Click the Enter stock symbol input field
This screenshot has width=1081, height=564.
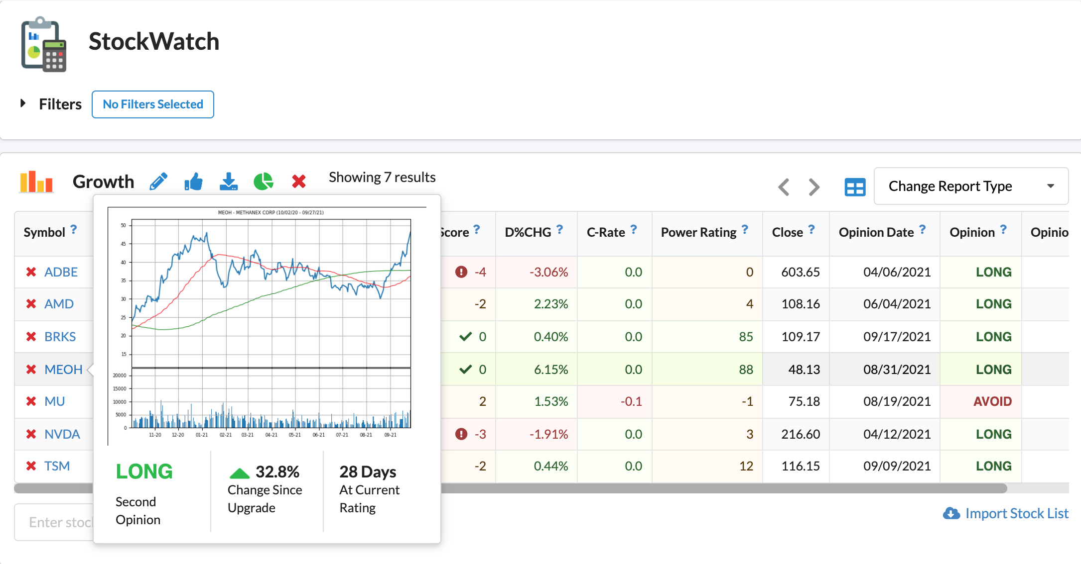55,522
